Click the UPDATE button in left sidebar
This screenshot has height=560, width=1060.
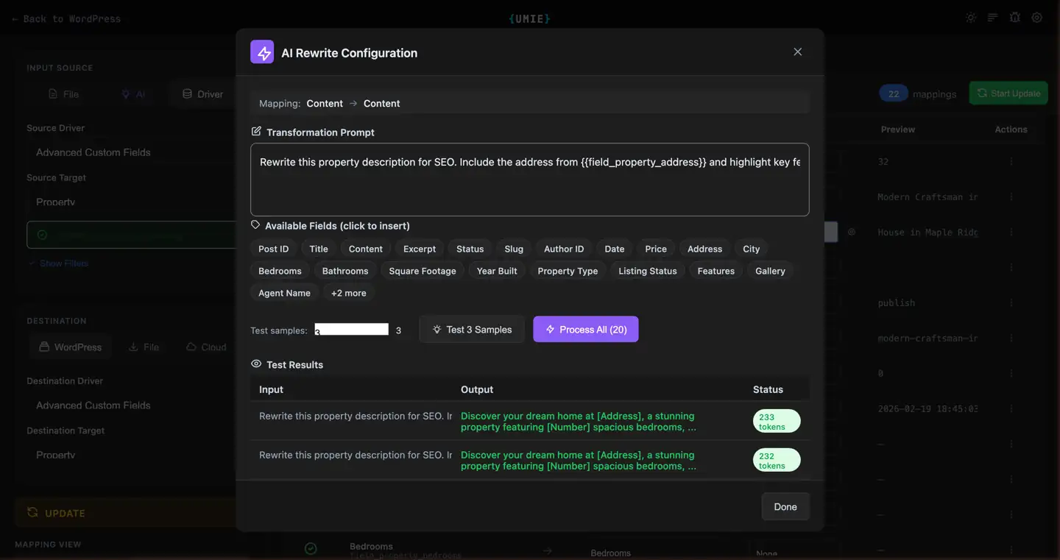coord(125,513)
